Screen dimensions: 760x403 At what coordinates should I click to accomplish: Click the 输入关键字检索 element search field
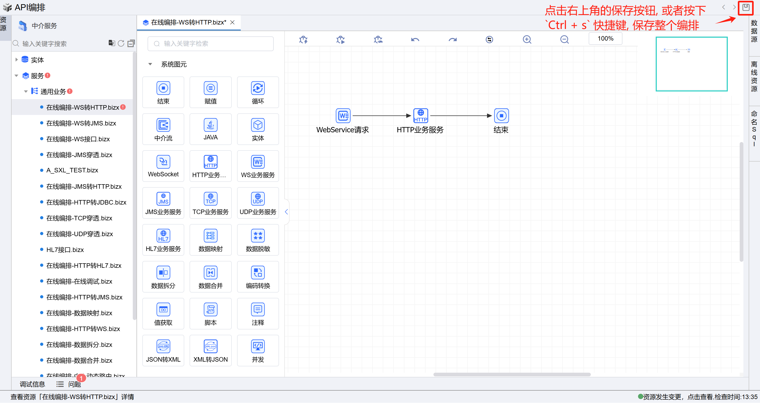click(x=210, y=43)
